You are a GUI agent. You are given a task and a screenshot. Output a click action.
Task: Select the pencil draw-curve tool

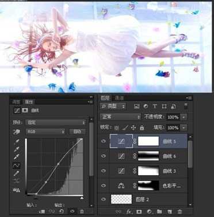[17, 173]
